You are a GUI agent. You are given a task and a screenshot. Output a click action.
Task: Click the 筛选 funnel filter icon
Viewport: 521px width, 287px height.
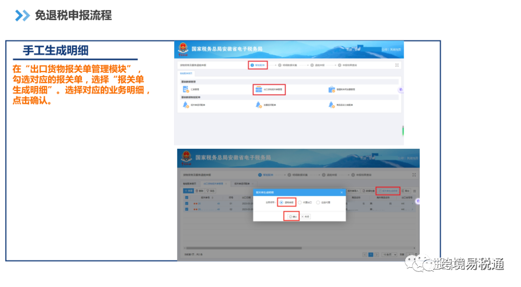(x=209, y=191)
